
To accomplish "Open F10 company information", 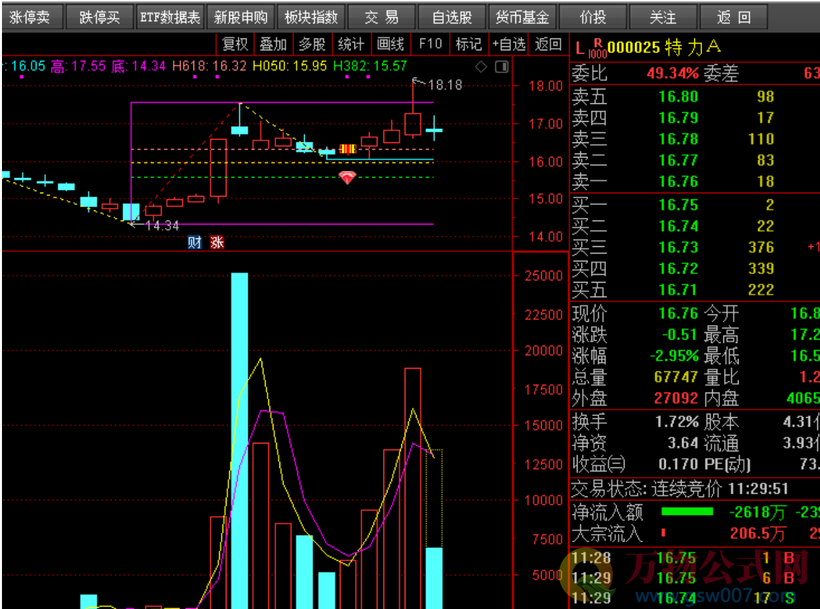I will pos(430,44).
